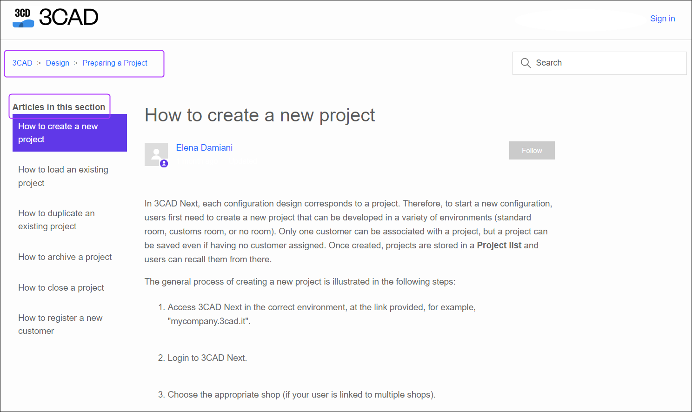
Task: Click the 3CAD logo in header
Action: (x=55, y=18)
